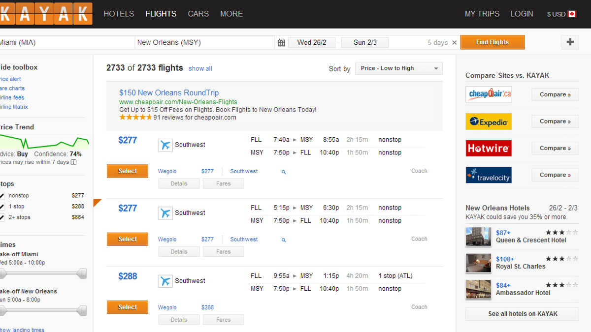This screenshot has width=591, height=332.
Task: Click Wegolo link in 7:40a flight row
Action: click(x=167, y=171)
